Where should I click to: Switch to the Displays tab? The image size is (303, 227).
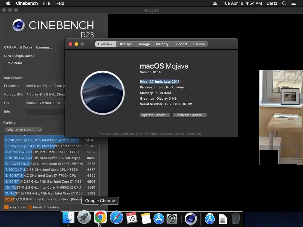pos(125,44)
